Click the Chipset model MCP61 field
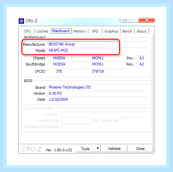The image size is (173, 172). click(x=98, y=58)
